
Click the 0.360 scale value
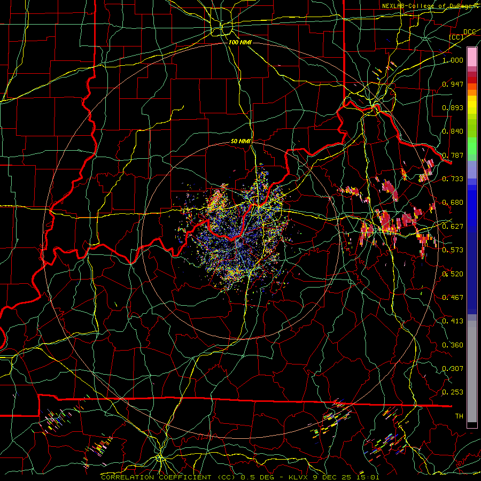coord(453,345)
